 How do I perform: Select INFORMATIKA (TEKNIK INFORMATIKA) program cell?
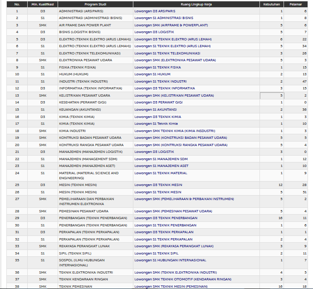coord(95,88)
